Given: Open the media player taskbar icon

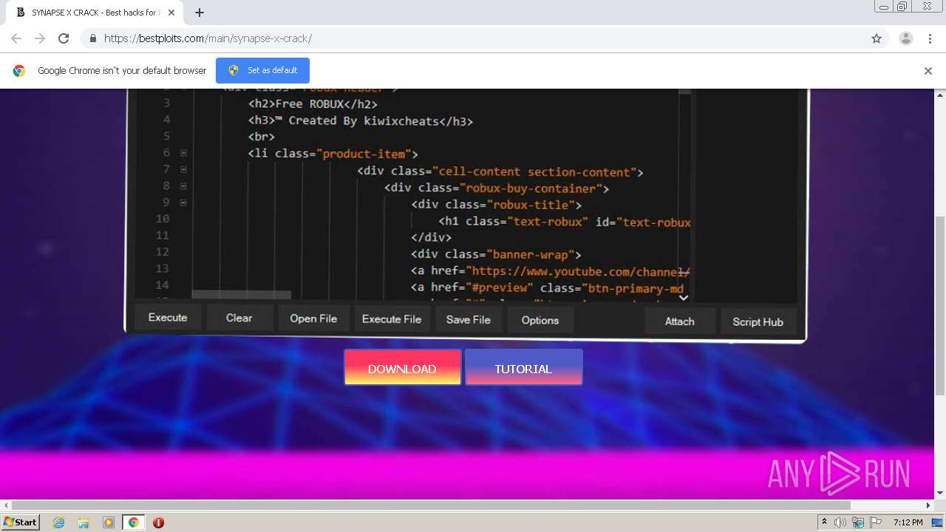Looking at the screenshot, I should (109, 522).
